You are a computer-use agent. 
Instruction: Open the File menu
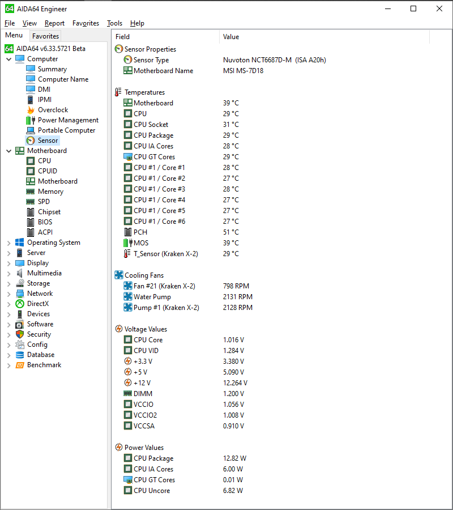(10, 23)
